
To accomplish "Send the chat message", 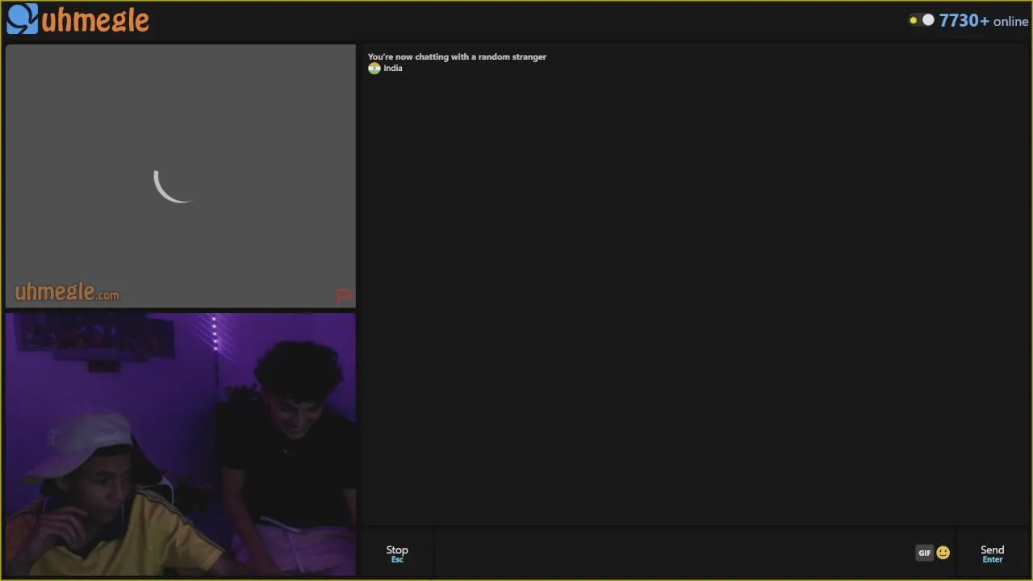I will [992, 554].
